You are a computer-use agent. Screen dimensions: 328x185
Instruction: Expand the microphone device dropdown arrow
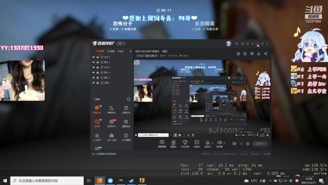tap(212, 143)
